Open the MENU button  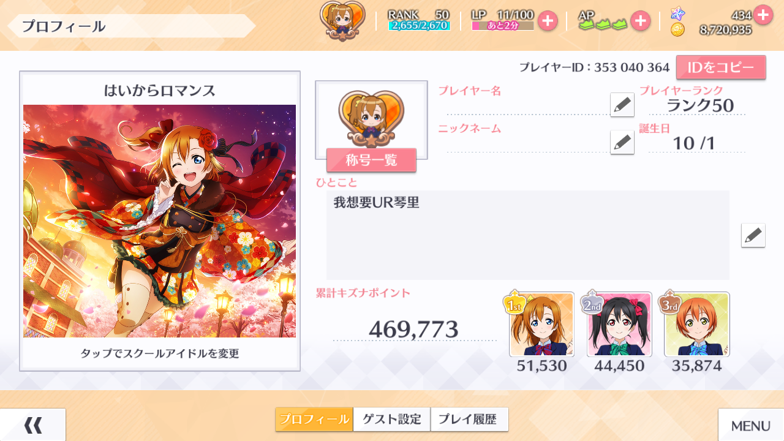click(x=751, y=424)
